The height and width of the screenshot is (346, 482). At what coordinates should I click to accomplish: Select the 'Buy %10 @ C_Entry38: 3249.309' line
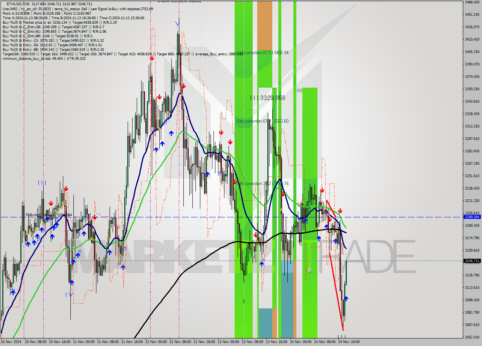click(x=54, y=27)
